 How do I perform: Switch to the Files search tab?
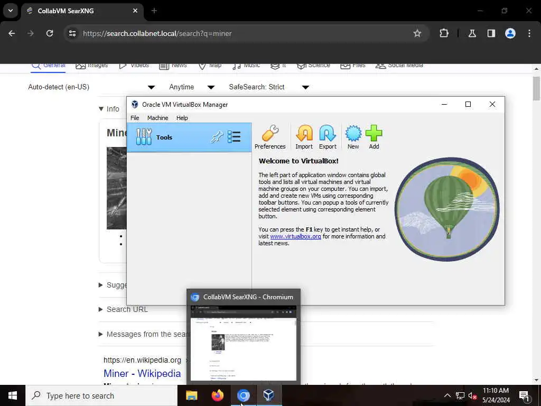(352, 66)
